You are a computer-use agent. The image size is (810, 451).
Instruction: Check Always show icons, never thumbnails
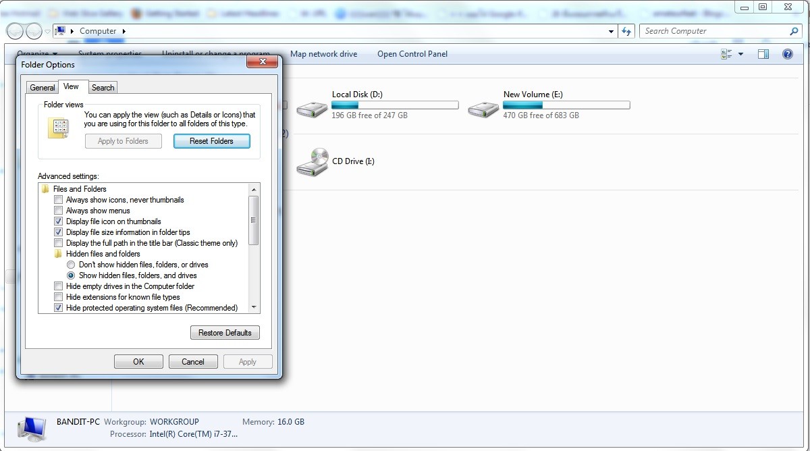[x=59, y=200]
